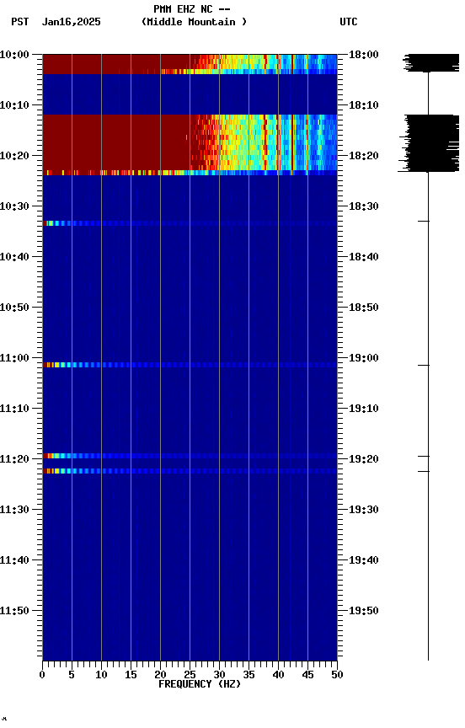Screen dimensions: 465x728
Task: Click the 11:30 PST time tick label
Action: coord(14,511)
